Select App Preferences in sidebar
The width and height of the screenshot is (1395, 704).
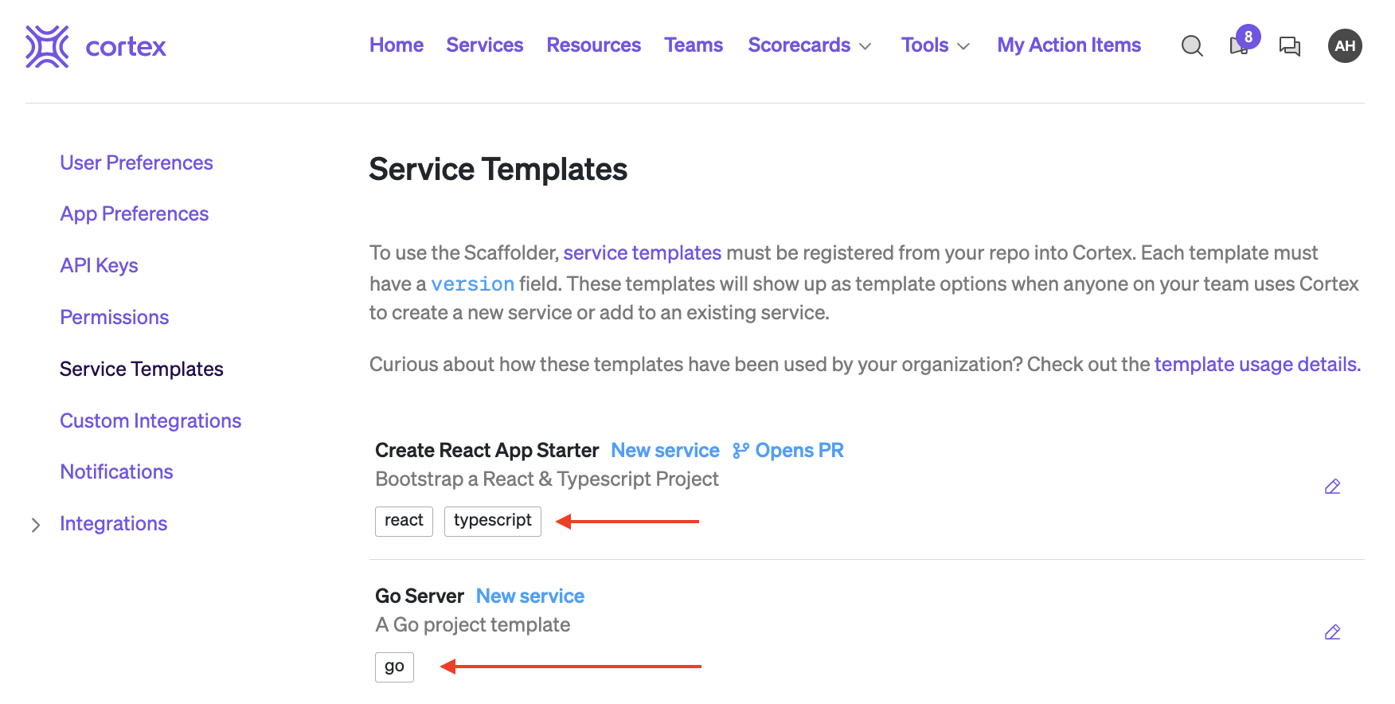pyautogui.click(x=134, y=214)
